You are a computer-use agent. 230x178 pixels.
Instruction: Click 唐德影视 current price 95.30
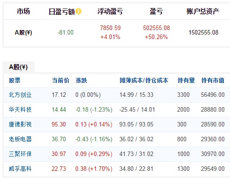click(x=59, y=124)
